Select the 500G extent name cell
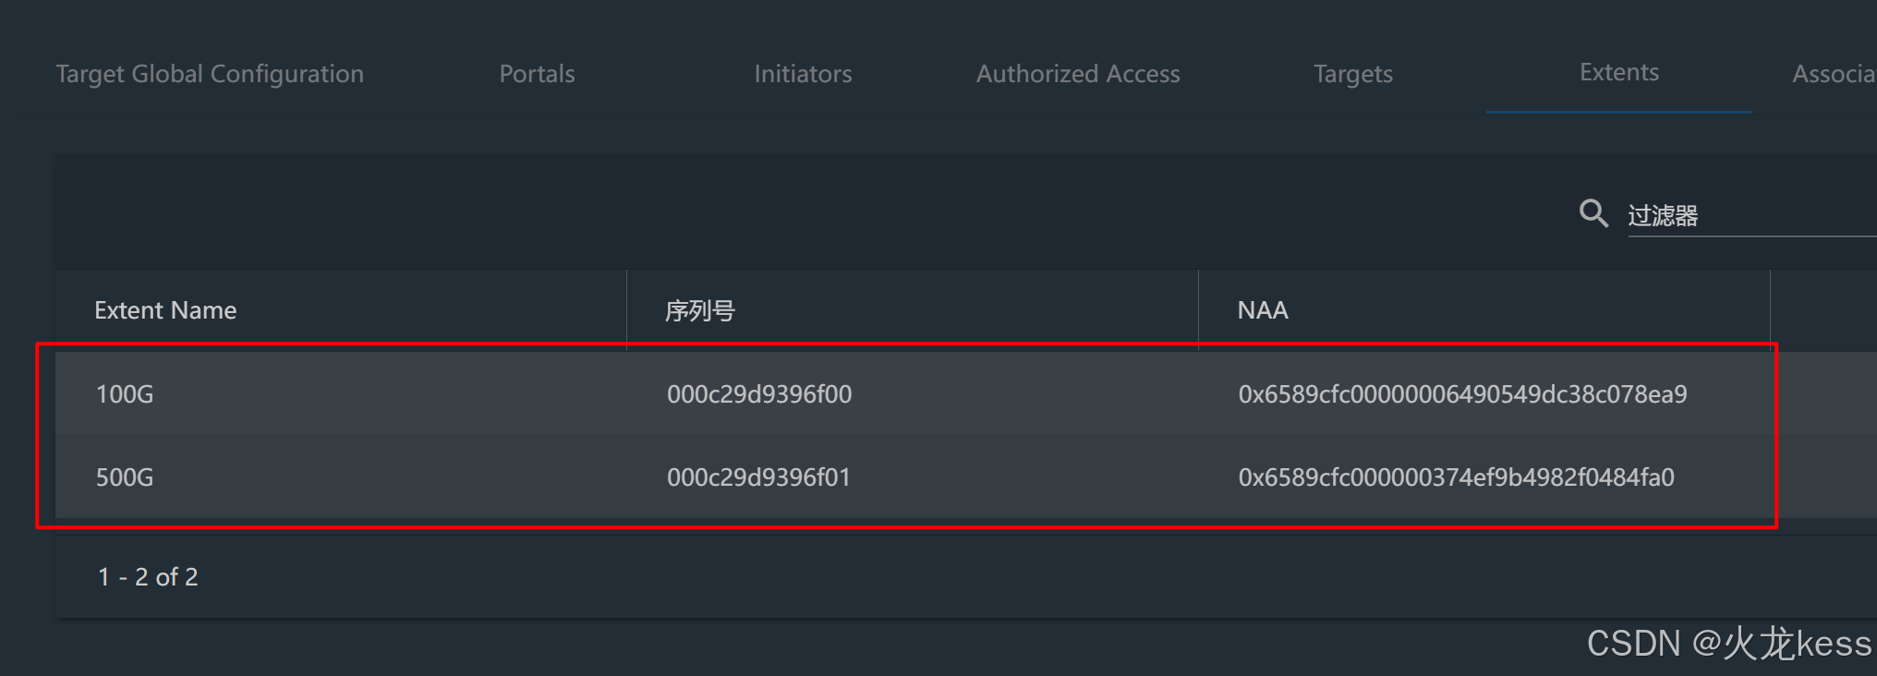Screen dimensions: 1877x676 [125, 477]
